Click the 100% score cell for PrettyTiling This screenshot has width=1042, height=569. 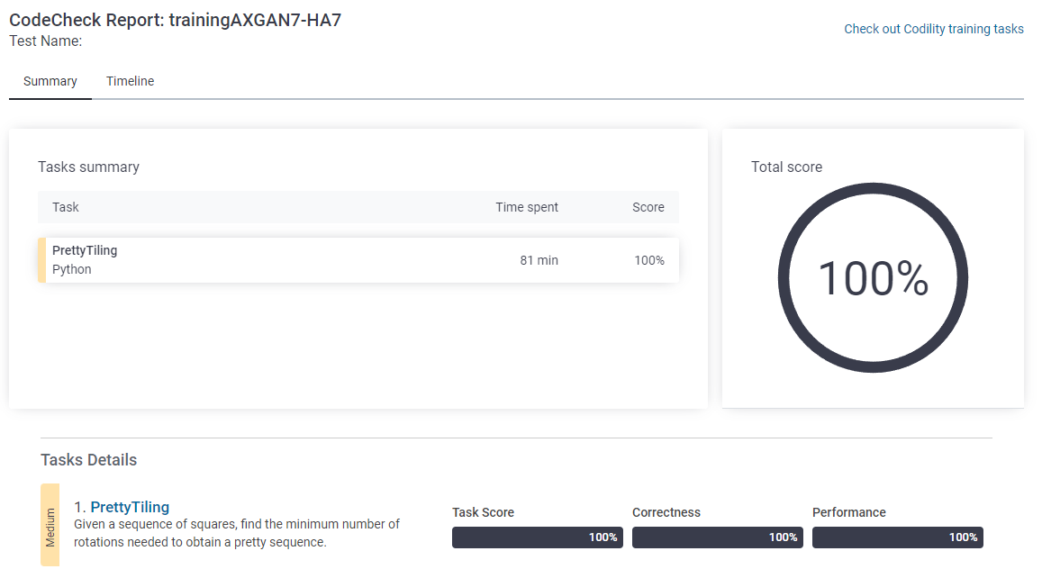point(649,260)
